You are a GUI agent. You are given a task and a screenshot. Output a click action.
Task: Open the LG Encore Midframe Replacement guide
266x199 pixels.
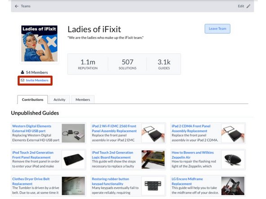click(187, 181)
